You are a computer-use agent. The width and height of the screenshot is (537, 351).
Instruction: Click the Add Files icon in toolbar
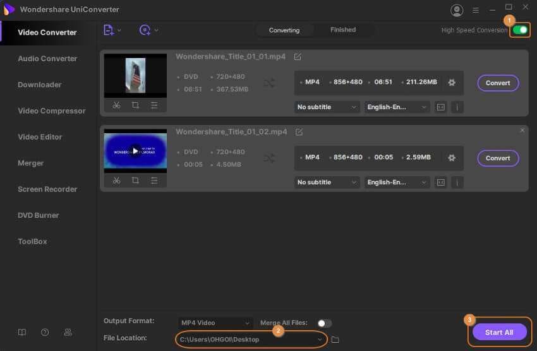point(109,30)
